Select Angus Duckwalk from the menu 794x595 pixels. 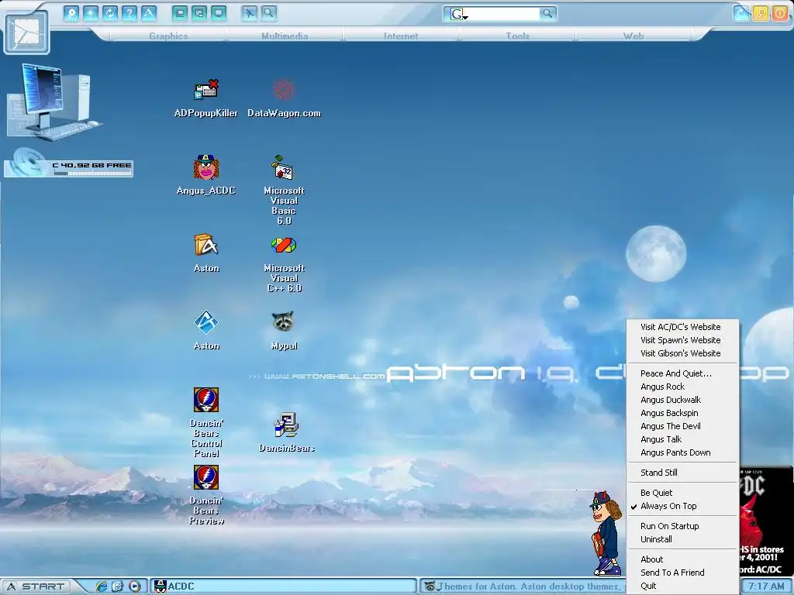coord(682,400)
